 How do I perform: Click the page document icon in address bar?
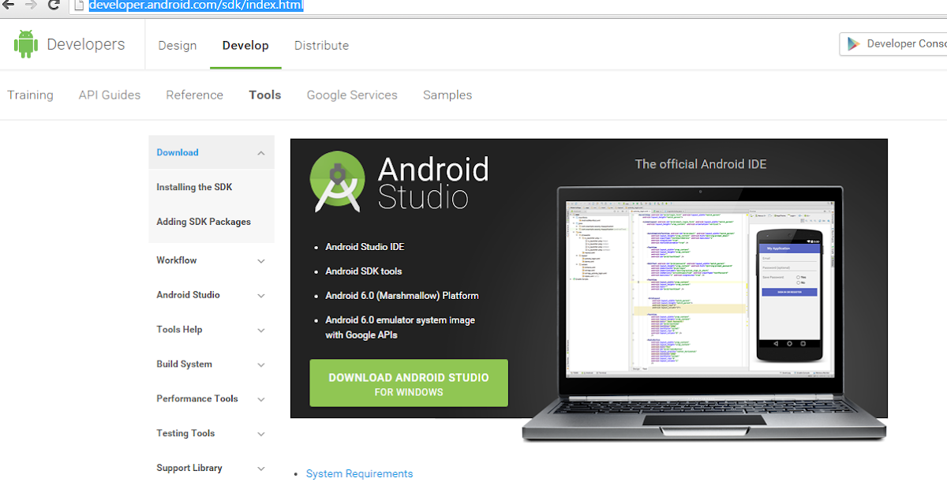tap(77, 6)
